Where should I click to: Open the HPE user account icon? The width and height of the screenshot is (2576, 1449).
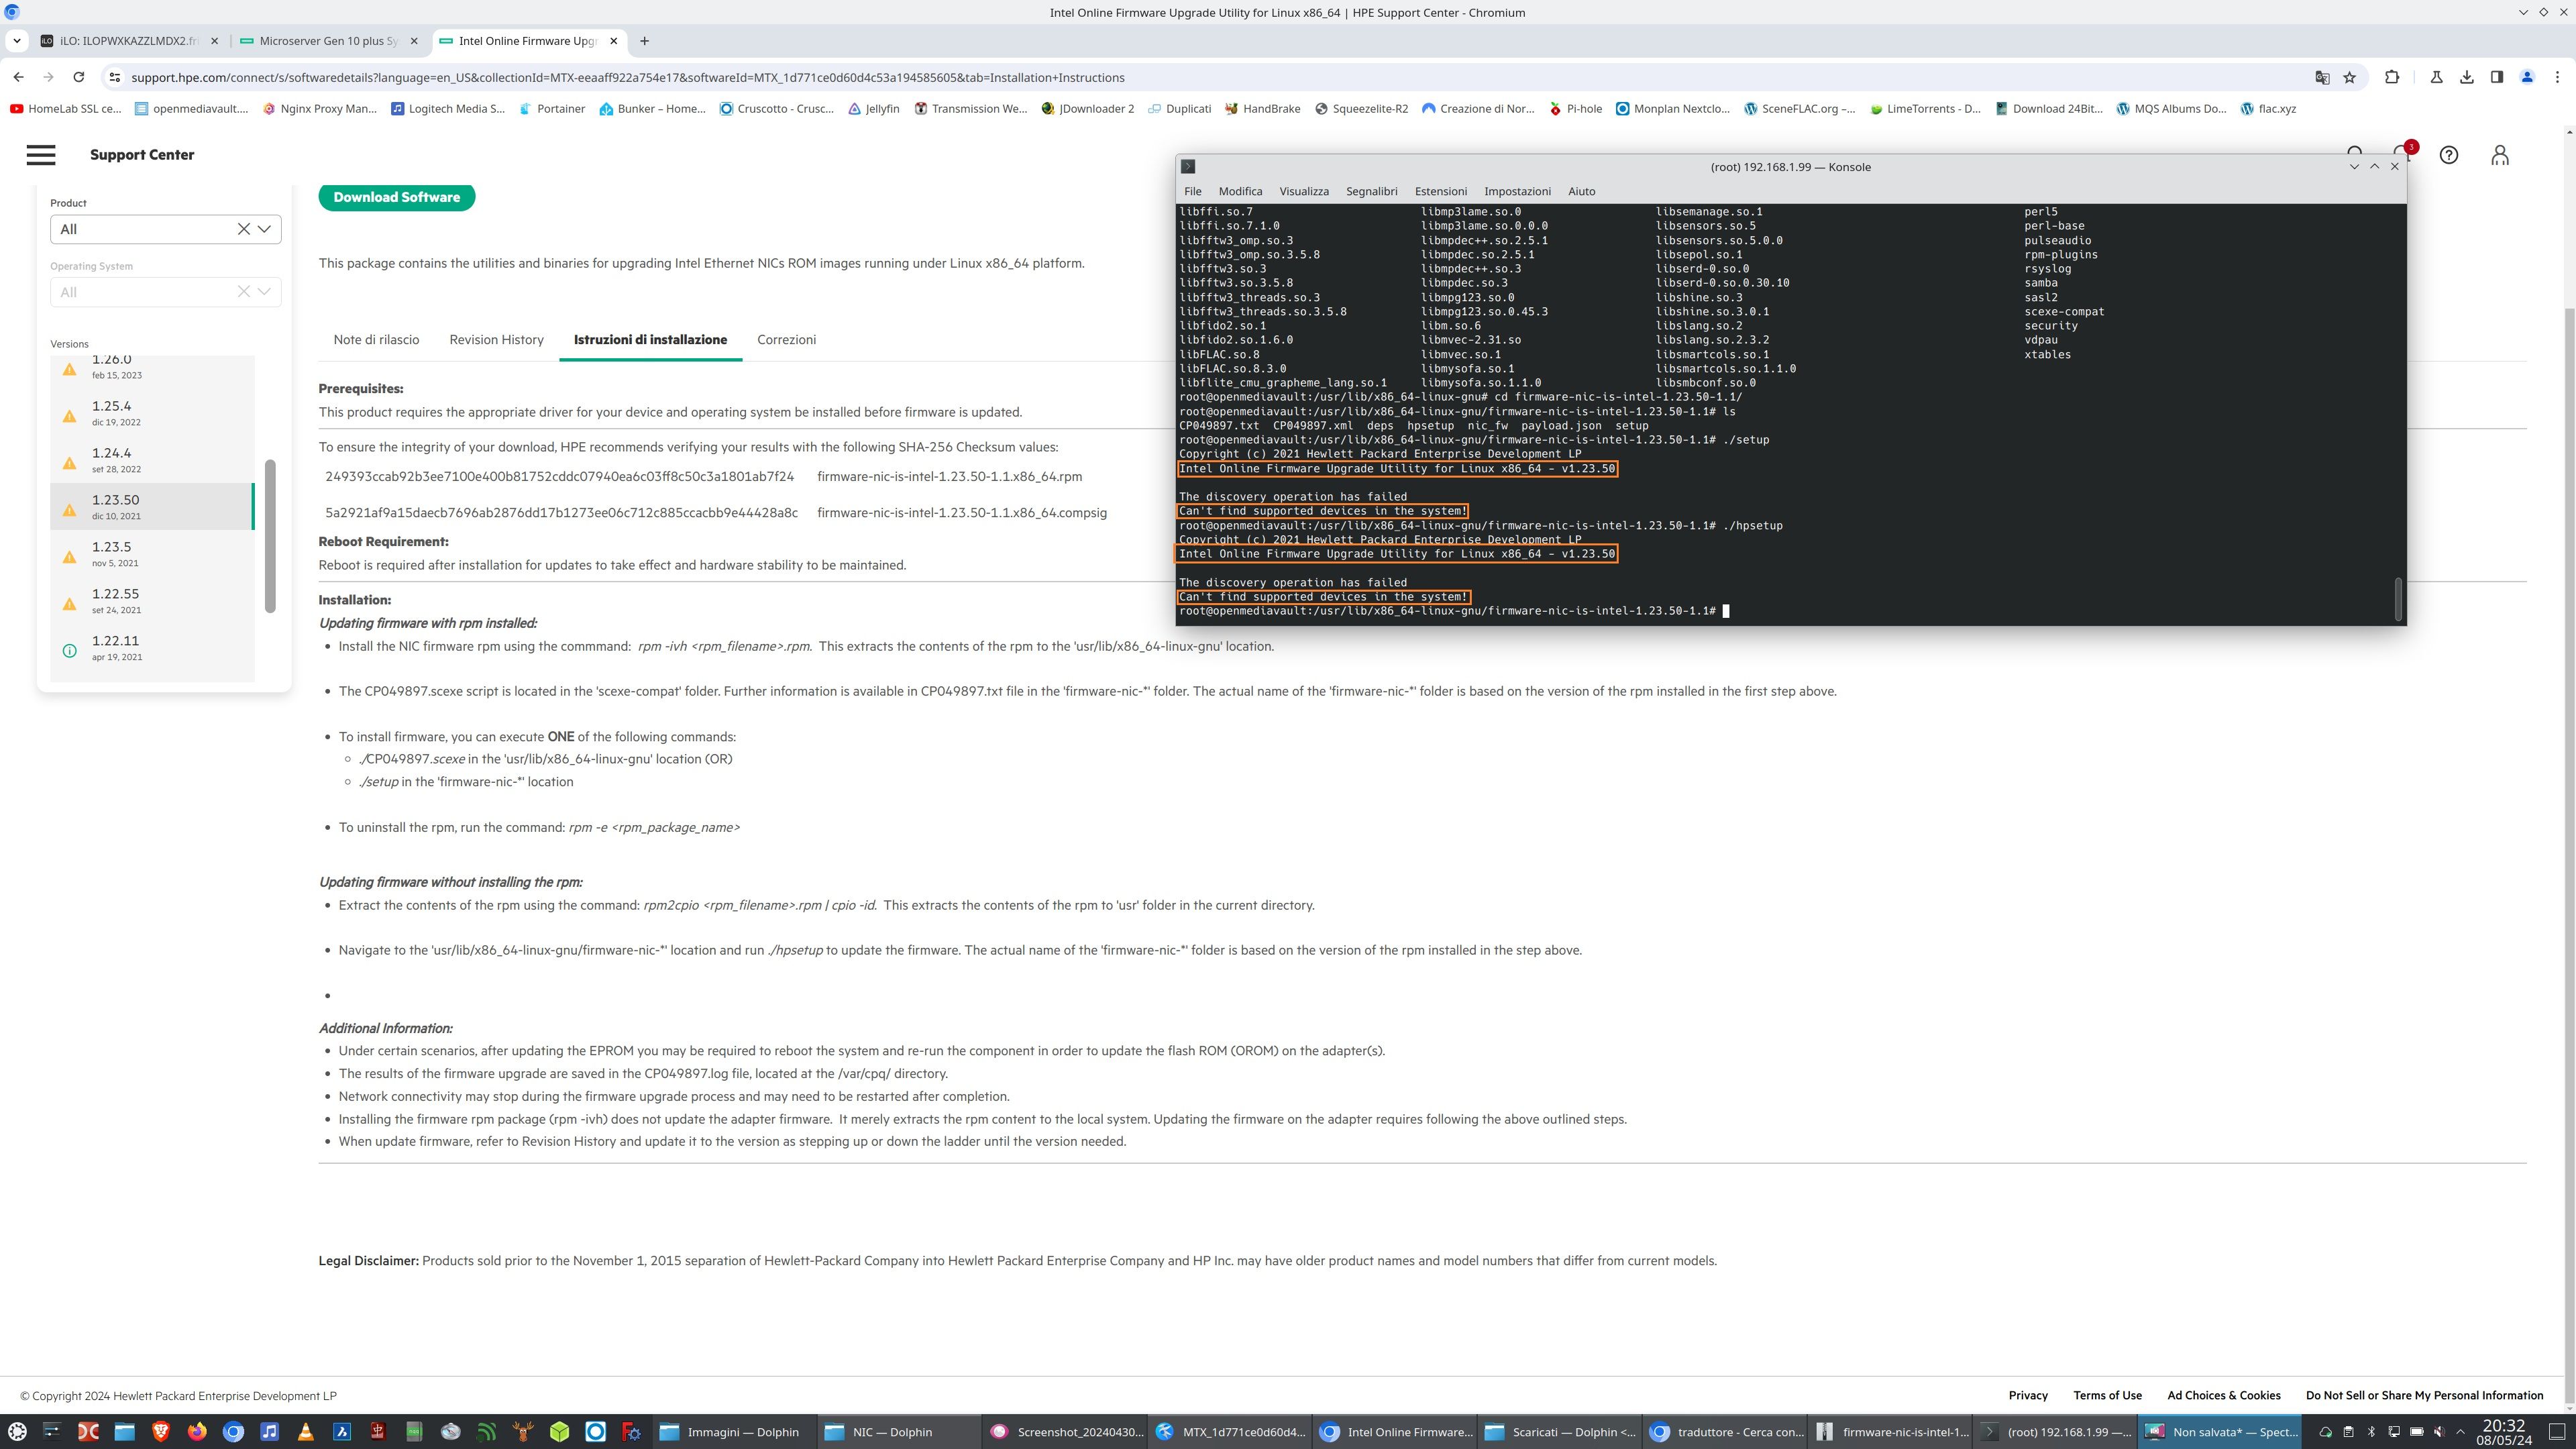point(2500,155)
